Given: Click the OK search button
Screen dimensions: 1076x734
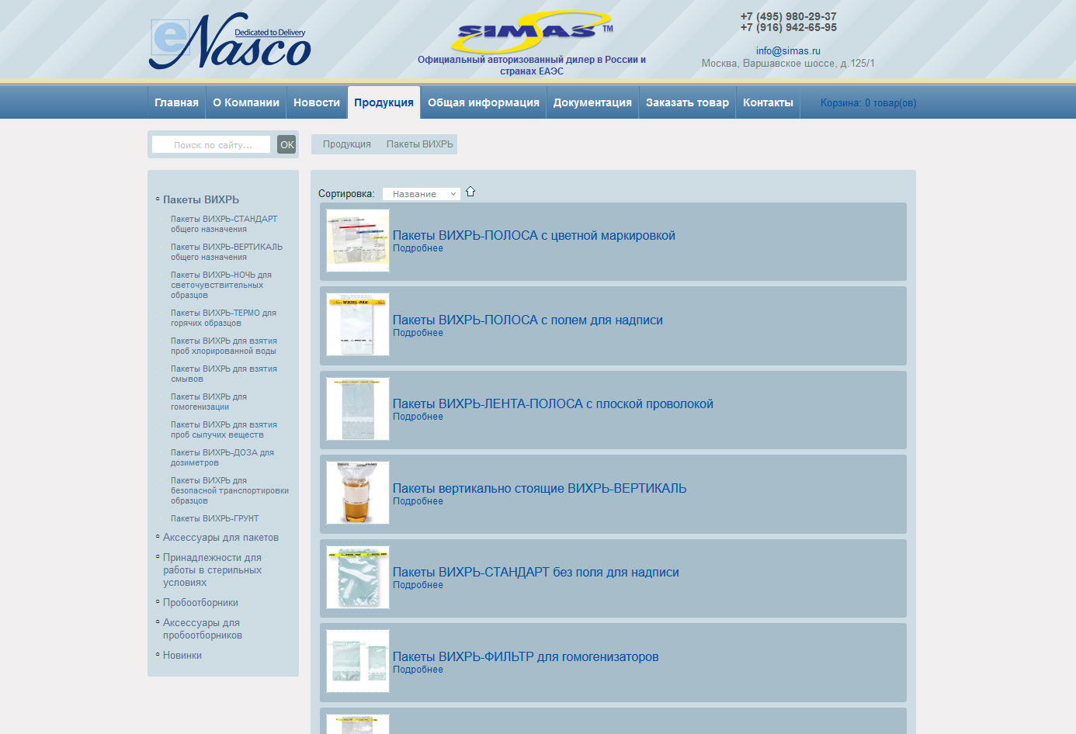Looking at the screenshot, I should [x=286, y=144].
